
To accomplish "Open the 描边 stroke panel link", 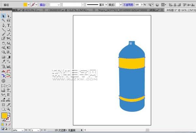I will (x=43, y=5).
